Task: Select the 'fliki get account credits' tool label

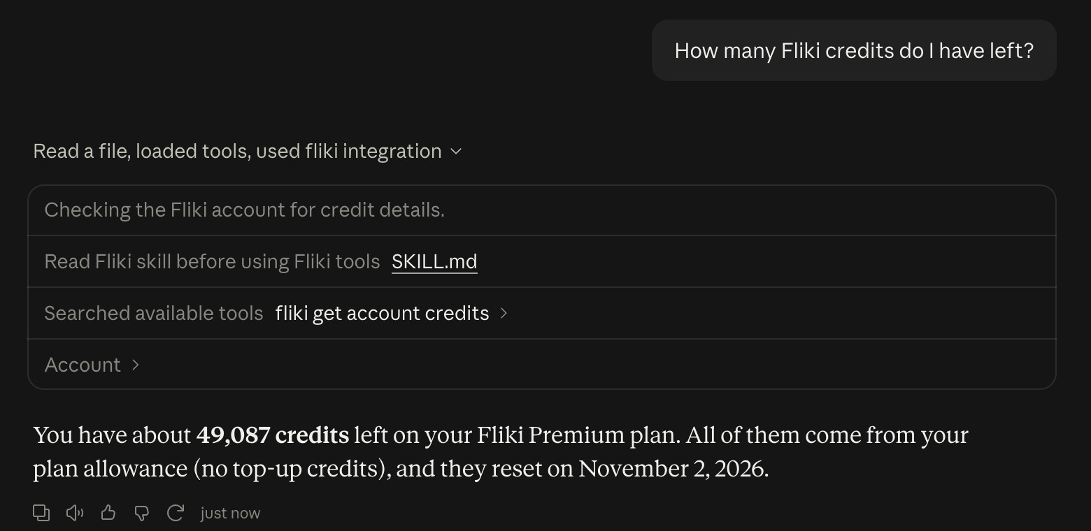Action: tap(382, 313)
